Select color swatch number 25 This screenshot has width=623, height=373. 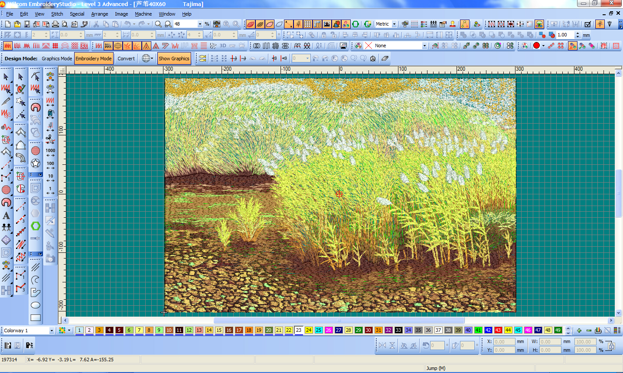(x=319, y=330)
